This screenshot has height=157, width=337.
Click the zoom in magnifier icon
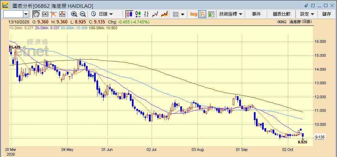click(x=74, y=14)
